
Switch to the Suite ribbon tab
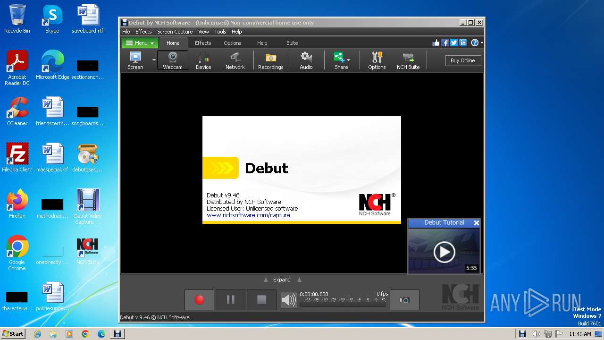pos(292,43)
